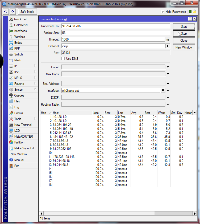
Task: Click the Traceroute To address field
Action: (115, 26)
